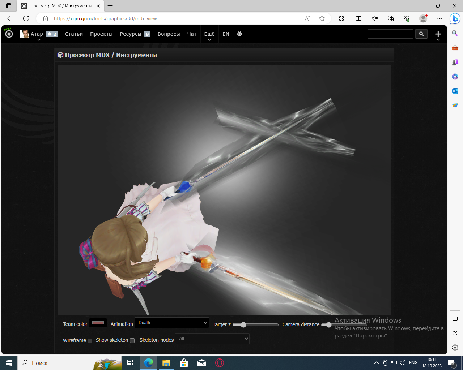Open the Tab actions menu icon

tap(9, 6)
